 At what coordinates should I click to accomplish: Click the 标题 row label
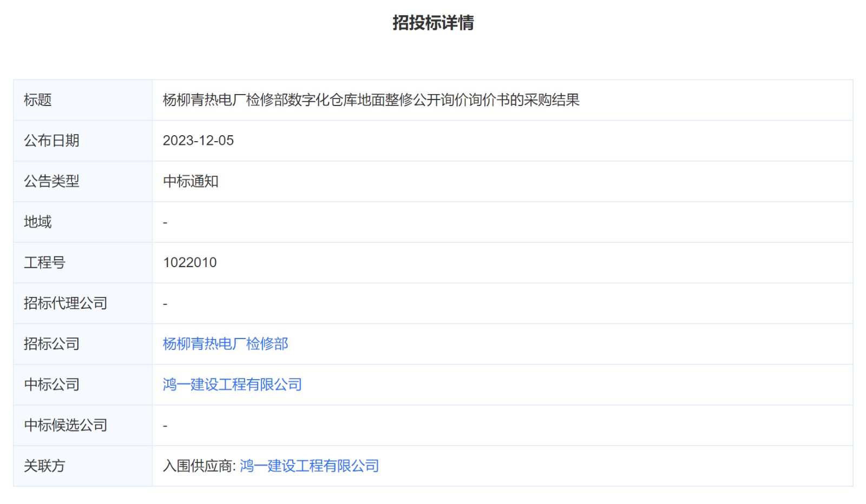38,100
